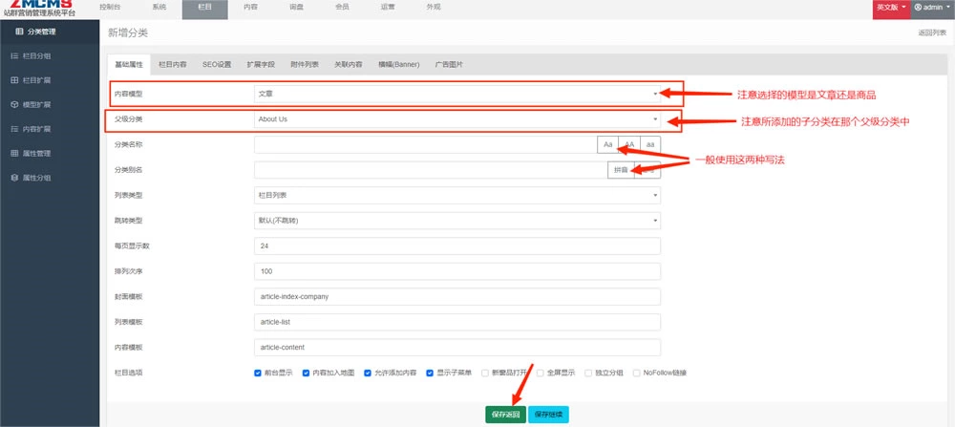955x427 pixels.
Task: Click the 封面模板 field with article-index-company
Action: coord(457,297)
